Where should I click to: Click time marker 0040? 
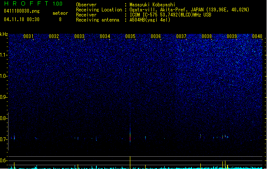(257, 36)
